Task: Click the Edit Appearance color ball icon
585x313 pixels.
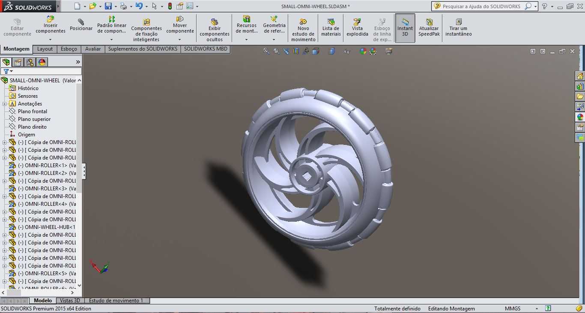Action: (x=363, y=51)
